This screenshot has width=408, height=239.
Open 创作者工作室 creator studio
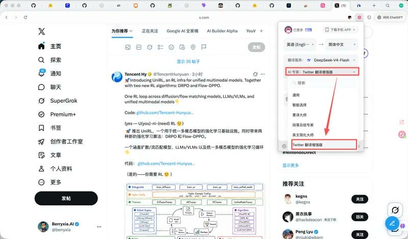[x=60, y=141]
